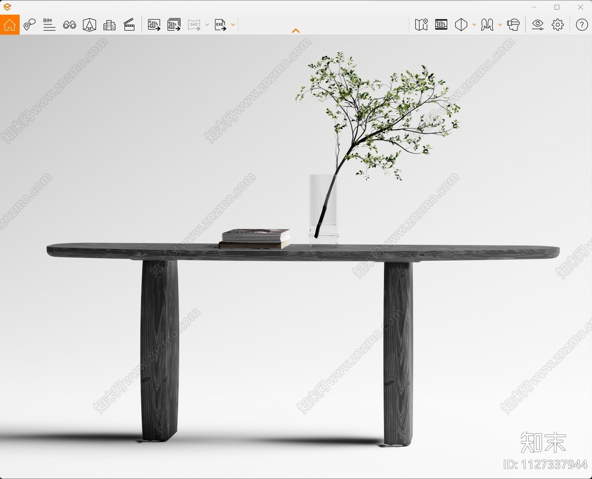Open general settings gear icon
This screenshot has width=592, height=479.
click(x=558, y=25)
